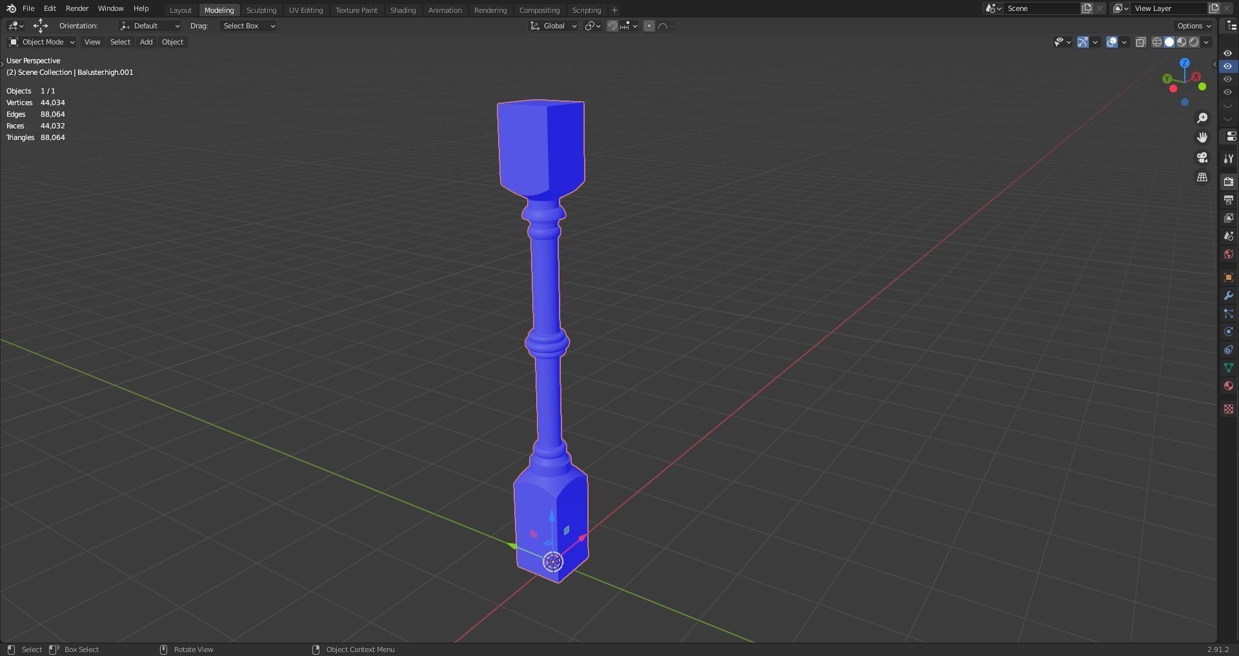Toggle camera view icon

[1202, 157]
